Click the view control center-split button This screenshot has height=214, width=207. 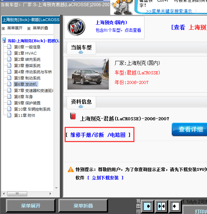tap(161, 206)
